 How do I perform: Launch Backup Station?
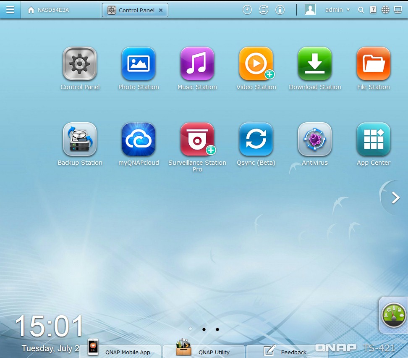[80, 139]
